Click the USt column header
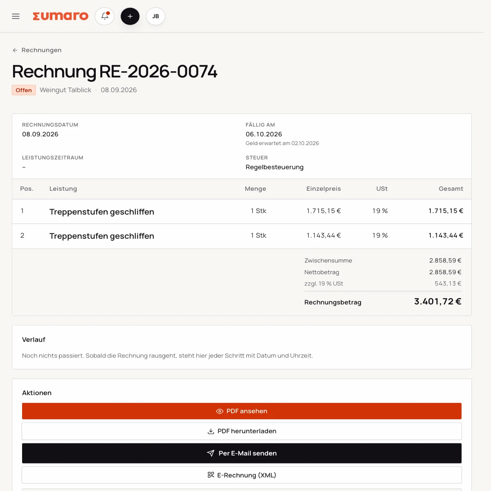The image size is (491, 491). (x=382, y=189)
